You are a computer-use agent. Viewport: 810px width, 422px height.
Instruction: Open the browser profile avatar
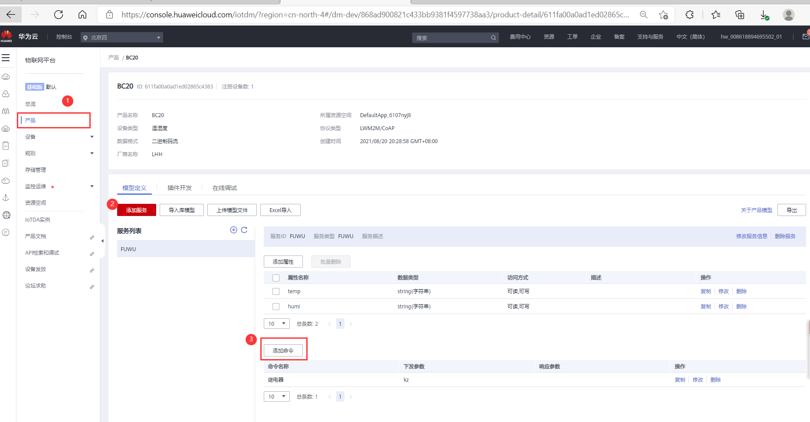coord(789,15)
